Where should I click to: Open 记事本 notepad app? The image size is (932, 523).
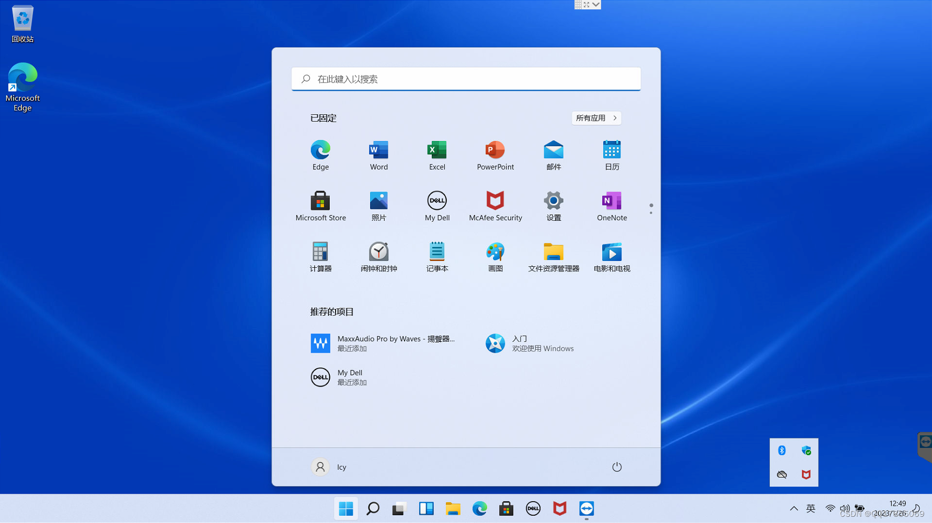pyautogui.click(x=437, y=257)
